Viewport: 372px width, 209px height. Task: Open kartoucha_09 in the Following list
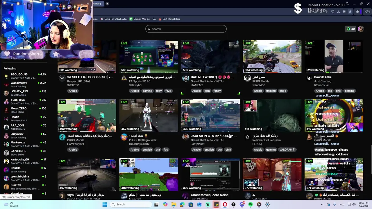click(25, 161)
